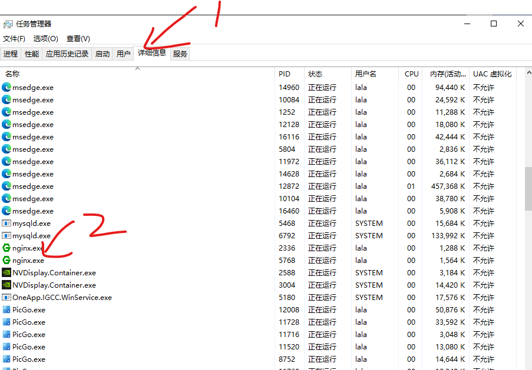Click the 1,564 K memory value

click(452, 260)
